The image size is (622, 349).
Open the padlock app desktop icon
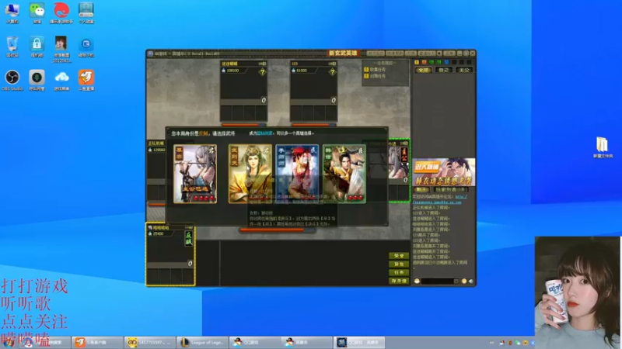[37, 47]
